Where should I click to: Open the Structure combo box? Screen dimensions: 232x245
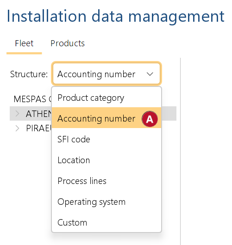click(x=107, y=74)
